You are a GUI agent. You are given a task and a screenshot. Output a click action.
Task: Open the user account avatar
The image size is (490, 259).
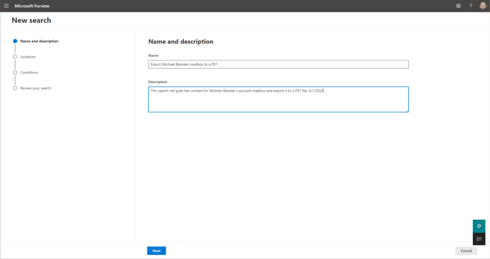[x=483, y=6]
